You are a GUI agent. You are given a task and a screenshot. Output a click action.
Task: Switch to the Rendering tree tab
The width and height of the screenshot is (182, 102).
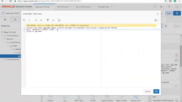point(5,20)
